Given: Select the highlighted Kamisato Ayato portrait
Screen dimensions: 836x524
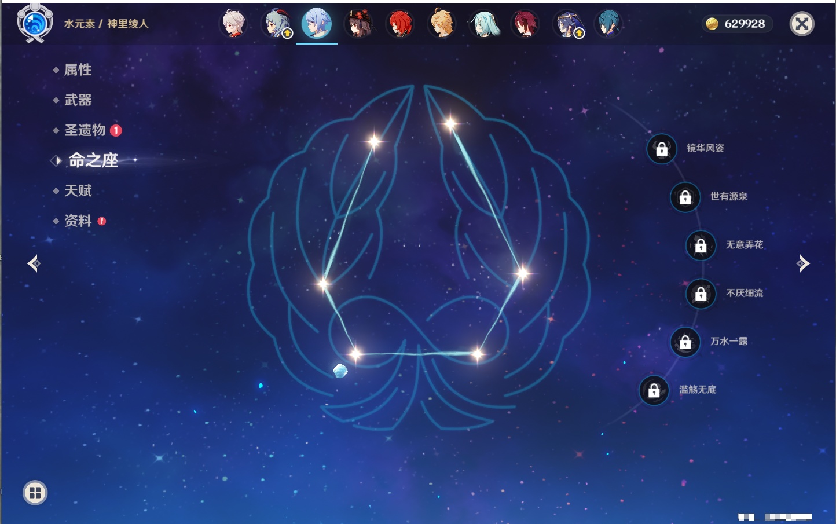Looking at the screenshot, I should [x=317, y=24].
